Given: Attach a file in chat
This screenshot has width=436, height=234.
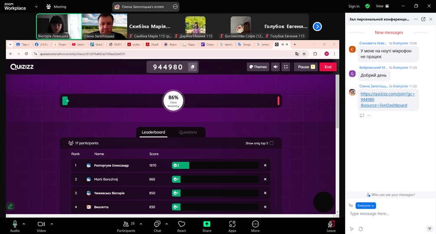Looking at the screenshot, I should point(360,229).
